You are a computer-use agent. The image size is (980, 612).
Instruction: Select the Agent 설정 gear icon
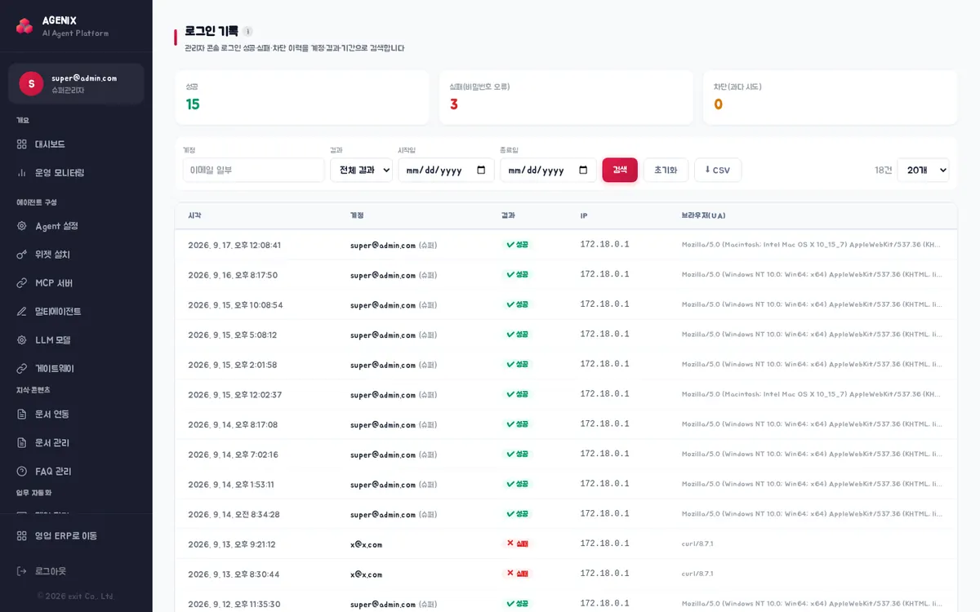pos(22,226)
